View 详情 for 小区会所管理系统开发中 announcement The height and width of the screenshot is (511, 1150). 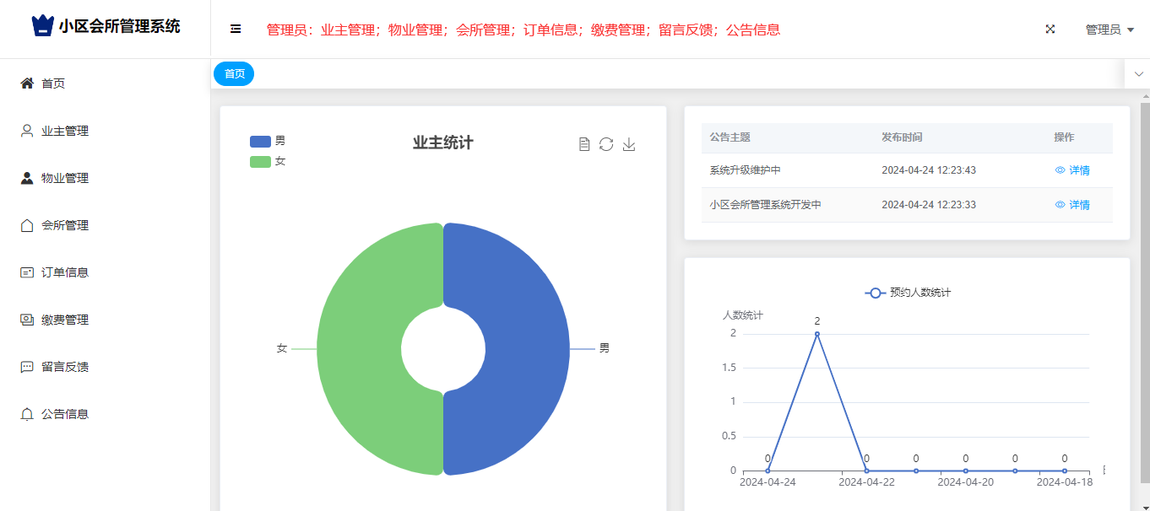pos(1072,205)
